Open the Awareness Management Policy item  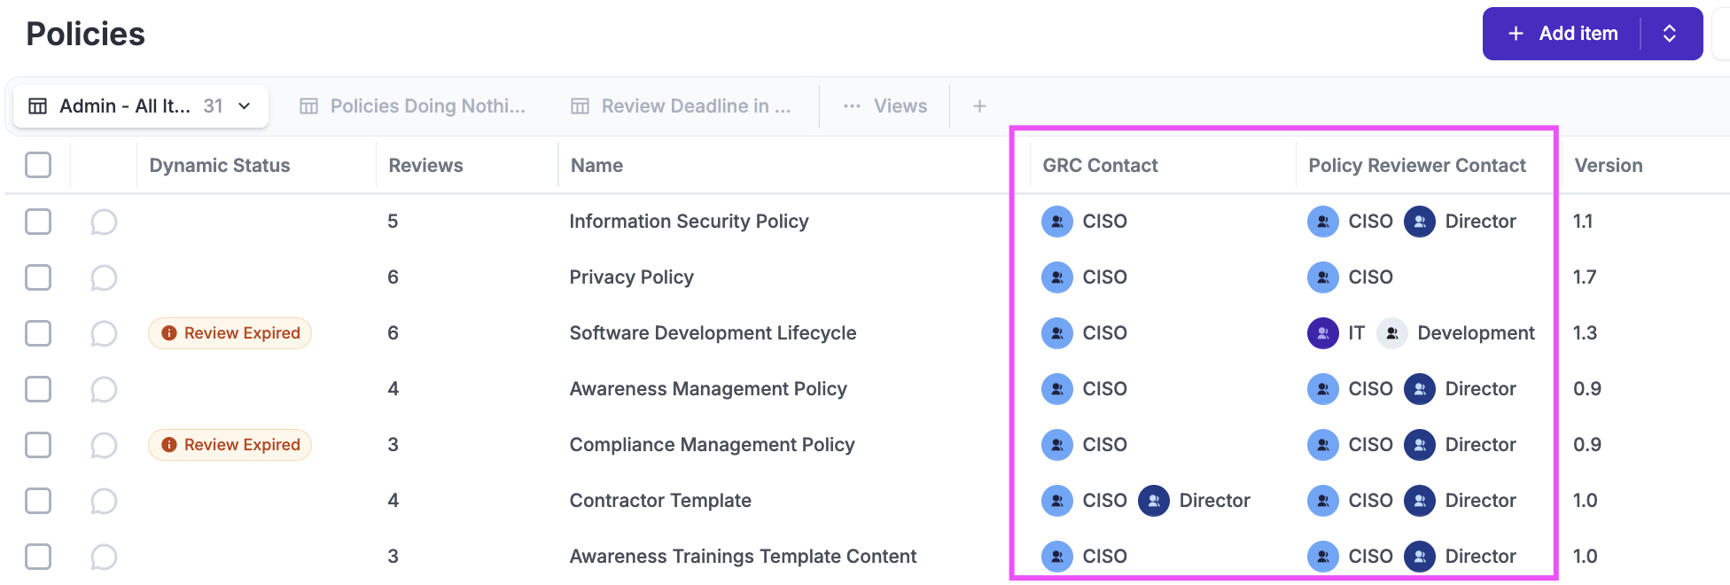(x=707, y=389)
